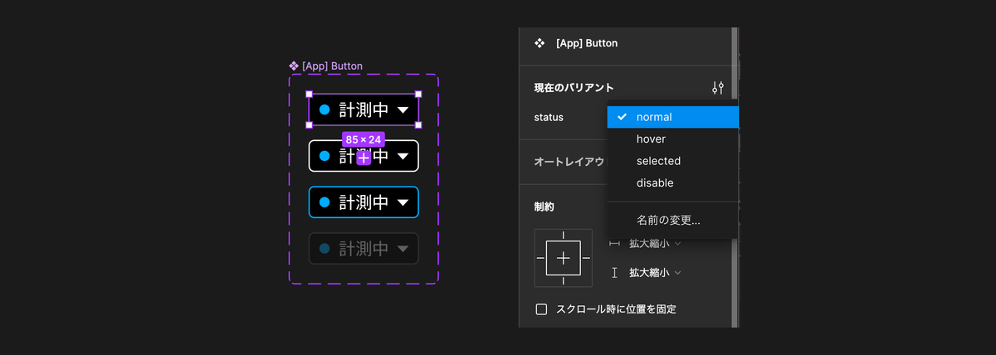Select the white-bordered hover variant button
Screen dimensions: 996x355
(x=364, y=156)
